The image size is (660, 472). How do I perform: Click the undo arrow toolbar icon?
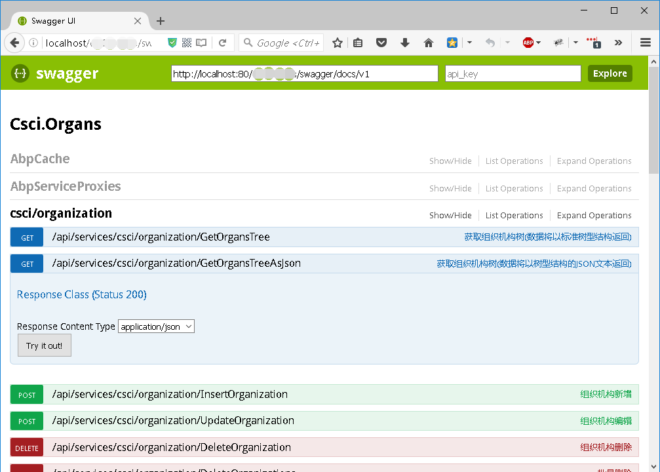(x=490, y=43)
